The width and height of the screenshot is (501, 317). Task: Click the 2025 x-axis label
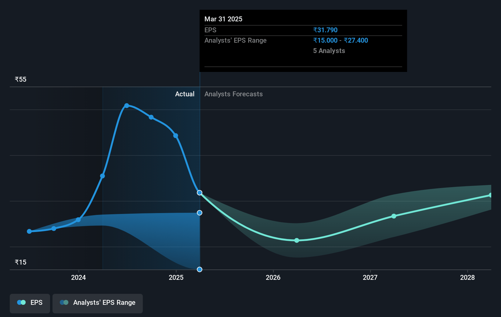click(176, 277)
